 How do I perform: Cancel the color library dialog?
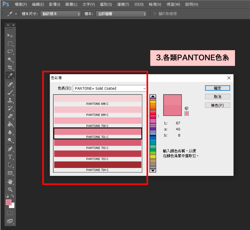218,97
